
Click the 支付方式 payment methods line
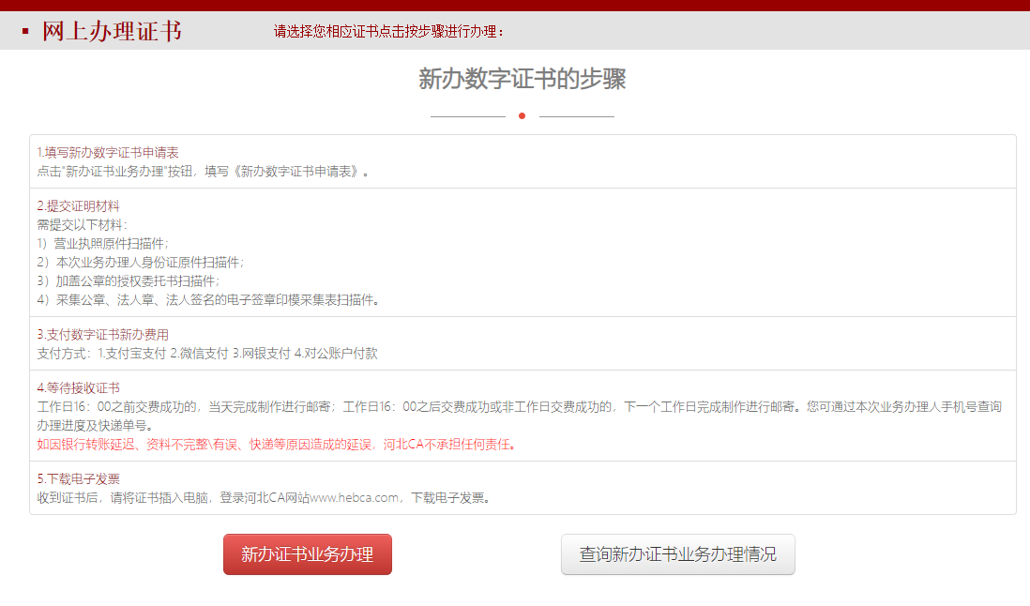[x=206, y=353]
